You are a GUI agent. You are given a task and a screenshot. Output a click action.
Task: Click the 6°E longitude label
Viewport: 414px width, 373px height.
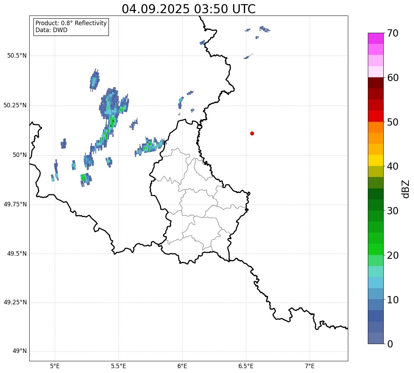182,366
